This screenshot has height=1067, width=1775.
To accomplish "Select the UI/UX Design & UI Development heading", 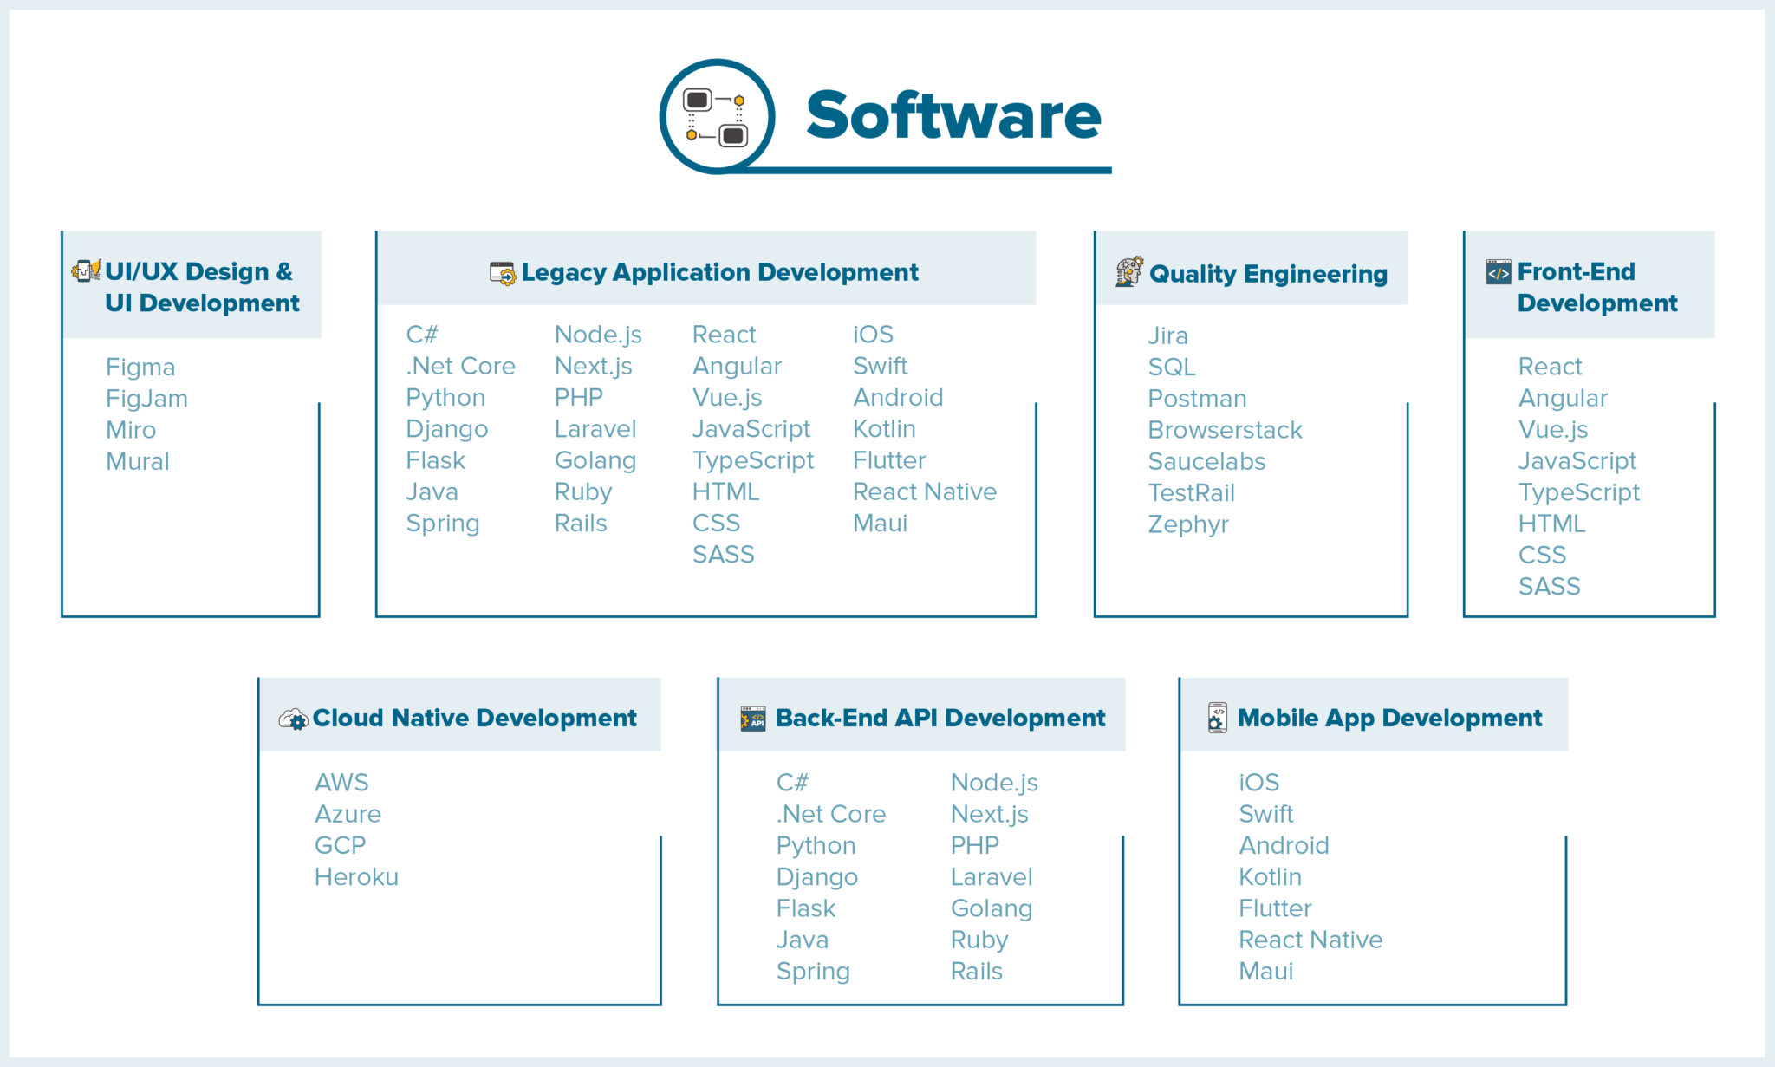I will click(201, 287).
